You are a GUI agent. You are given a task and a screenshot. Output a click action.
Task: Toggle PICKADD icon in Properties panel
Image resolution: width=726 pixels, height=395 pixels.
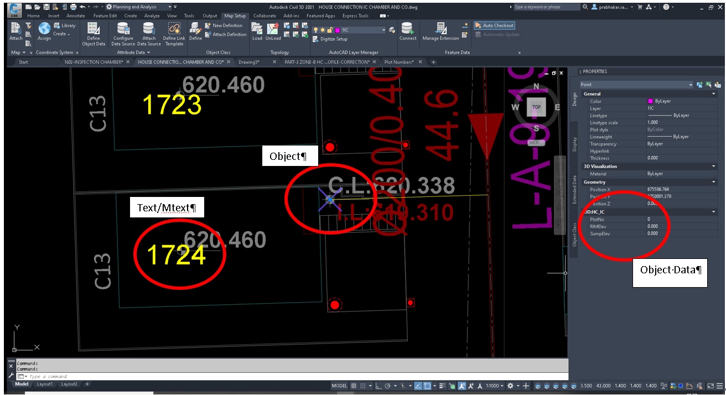[x=699, y=85]
